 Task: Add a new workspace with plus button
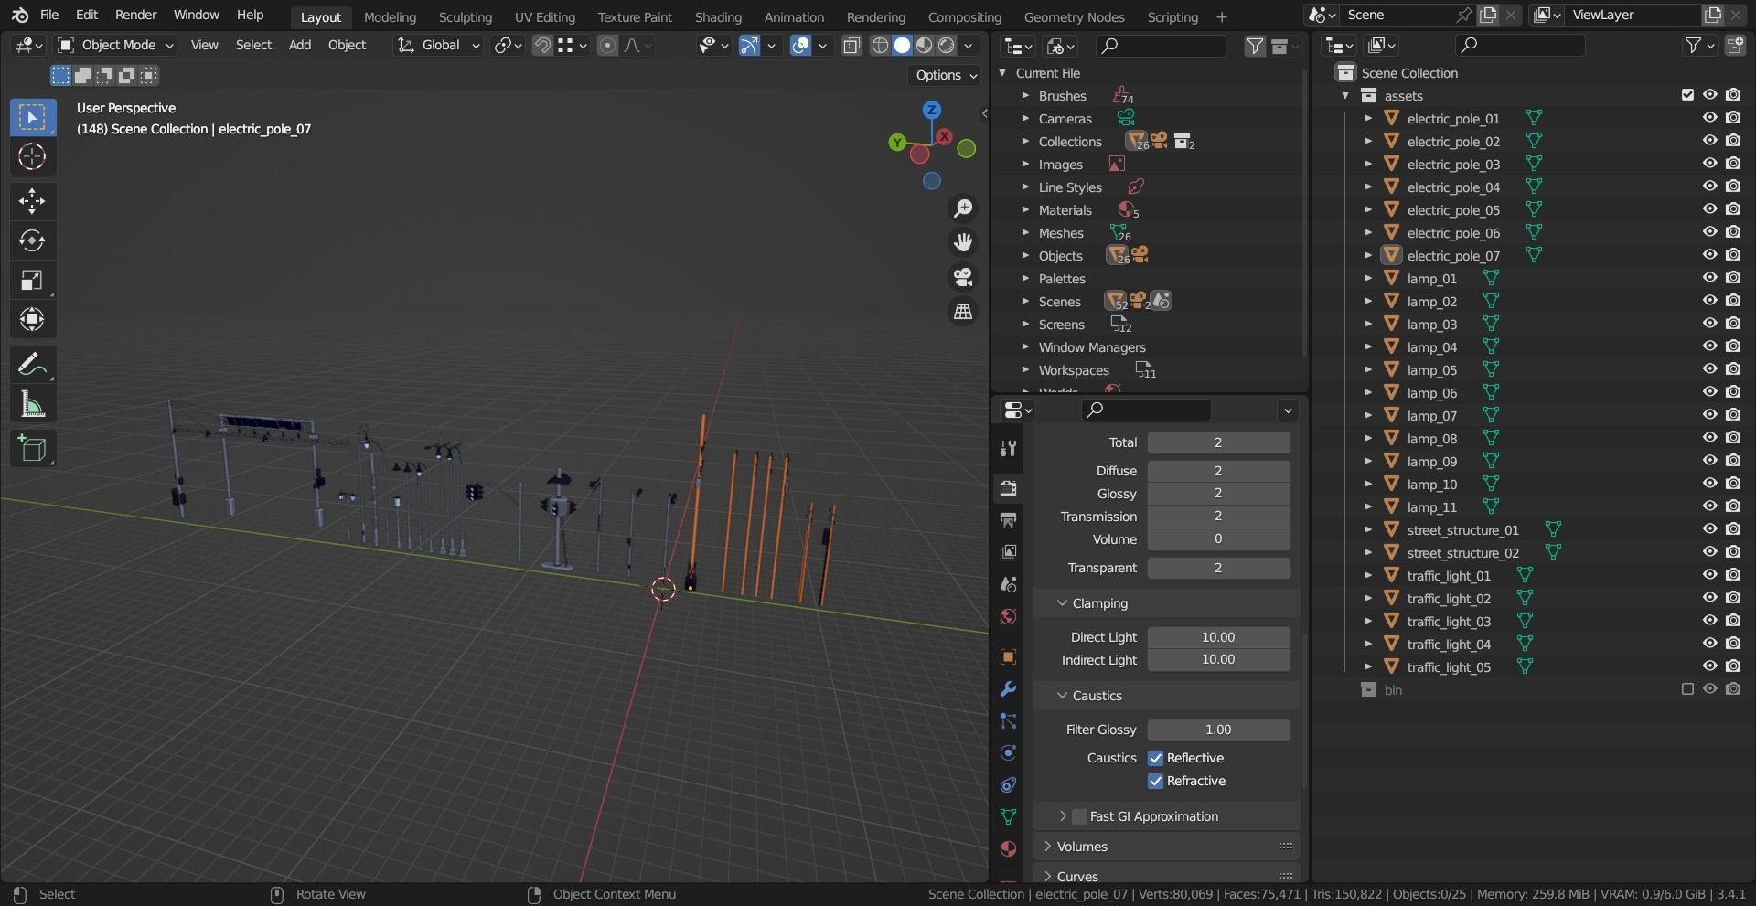[1221, 16]
